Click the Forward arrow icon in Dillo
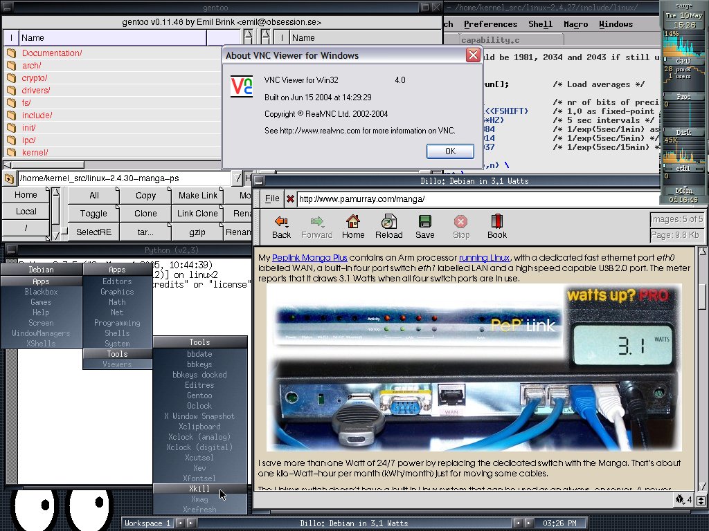This screenshot has height=531, width=709. pyautogui.click(x=316, y=221)
